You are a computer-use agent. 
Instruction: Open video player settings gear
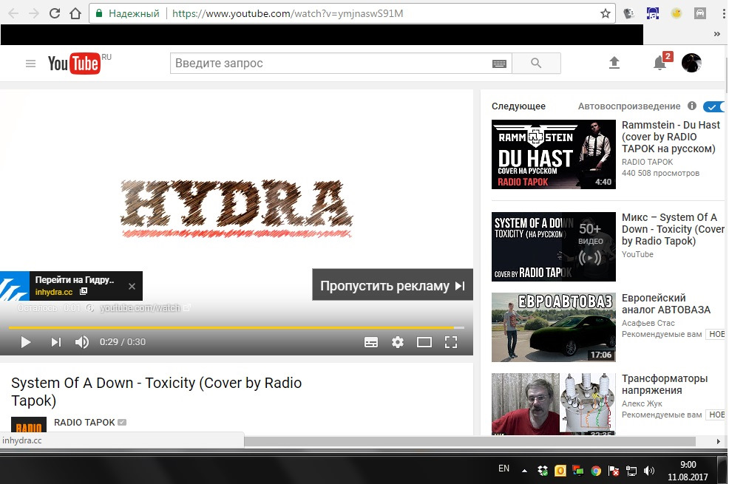coord(398,342)
